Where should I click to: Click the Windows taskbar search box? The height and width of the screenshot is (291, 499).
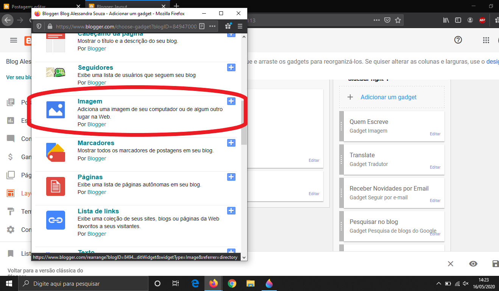pyautogui.click(x=83, y=283)
